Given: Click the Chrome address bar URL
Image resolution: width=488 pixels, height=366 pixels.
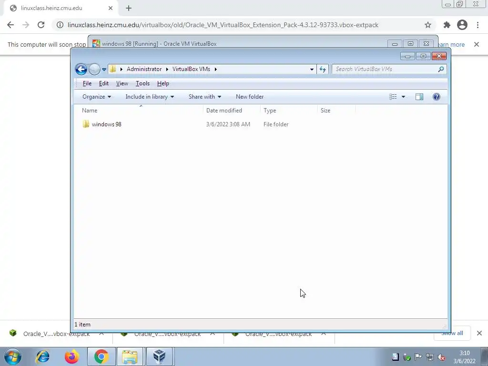Looking at the screenshot, I should [223, 25].
